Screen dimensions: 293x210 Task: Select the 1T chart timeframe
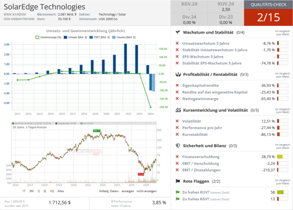(24, 191)
